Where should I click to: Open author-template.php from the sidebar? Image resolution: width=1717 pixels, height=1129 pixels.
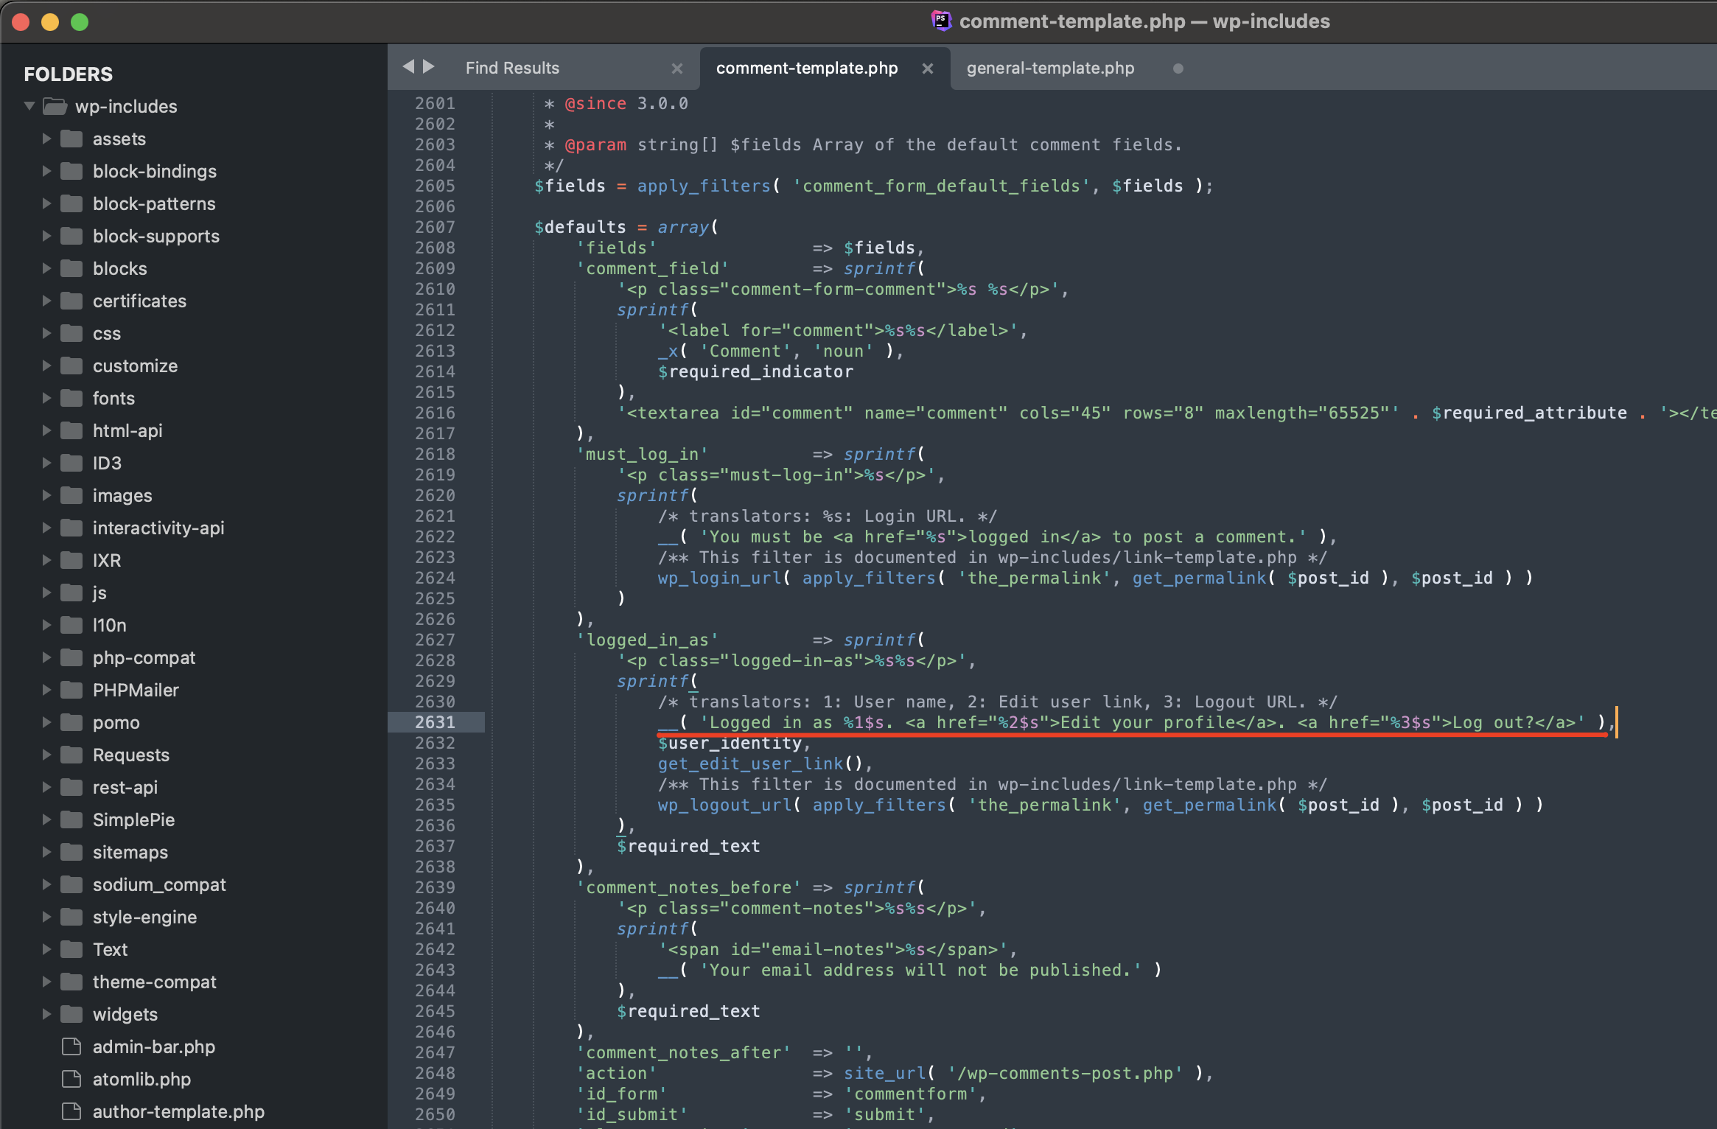[x=178, y=1111]
